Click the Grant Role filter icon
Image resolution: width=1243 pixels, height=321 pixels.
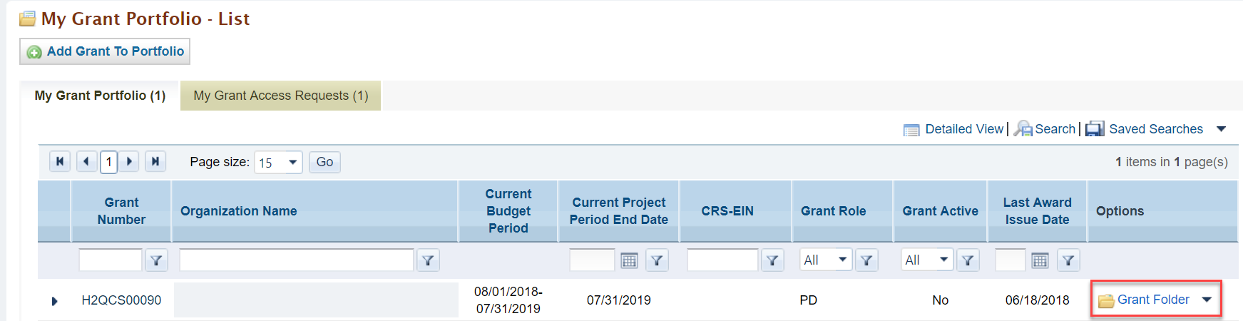866,260
